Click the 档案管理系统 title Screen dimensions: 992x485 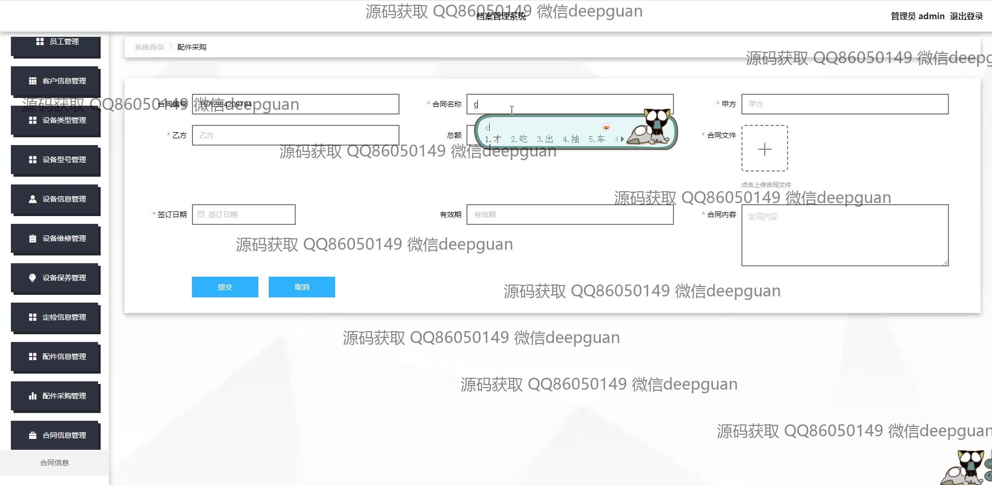[501, 17]
